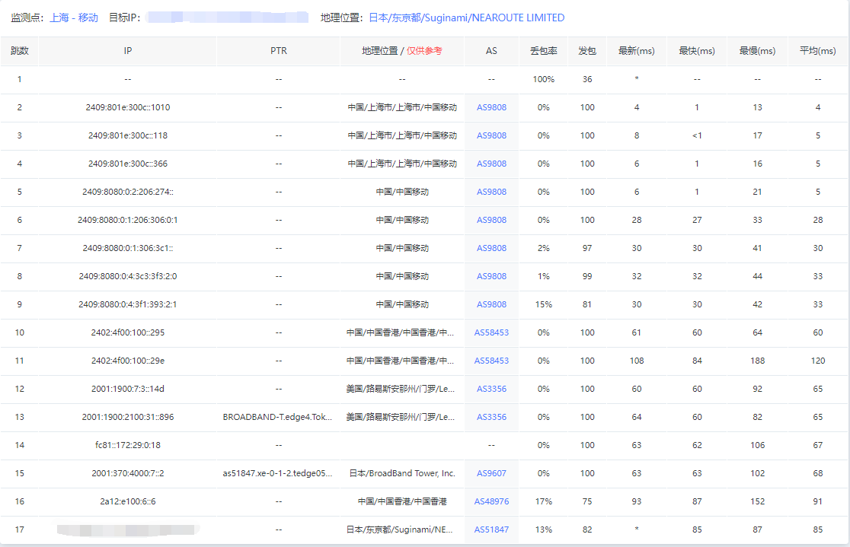Select IP 2001:370:4000:7::2

[x=128, y=473]
